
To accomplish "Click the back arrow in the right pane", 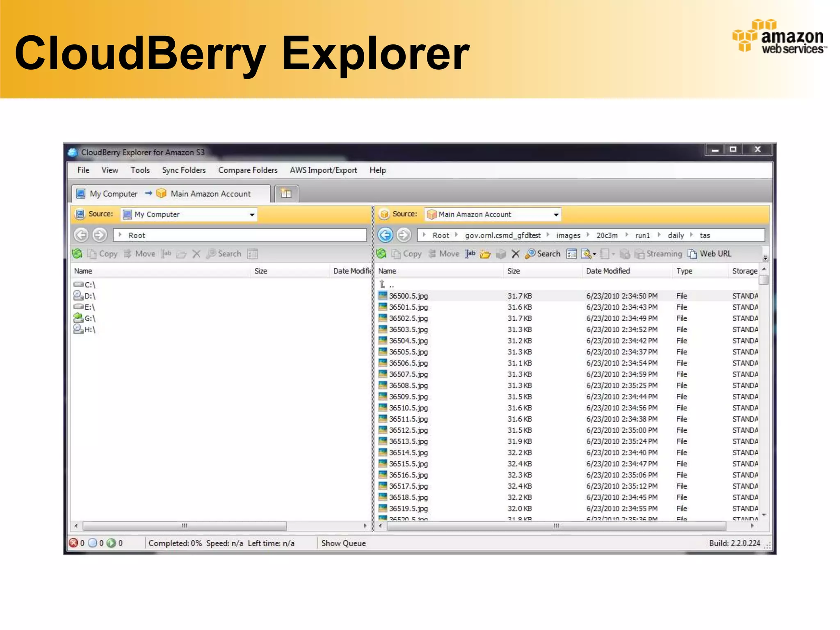I will coord(385,235).
